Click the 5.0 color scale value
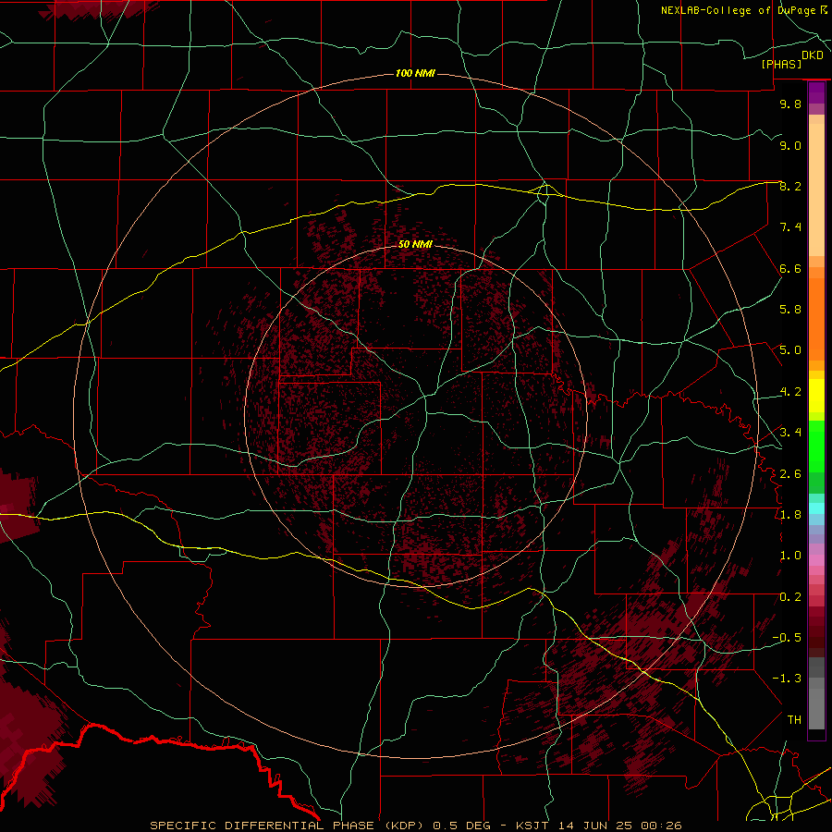 click(x=790, y=350)
